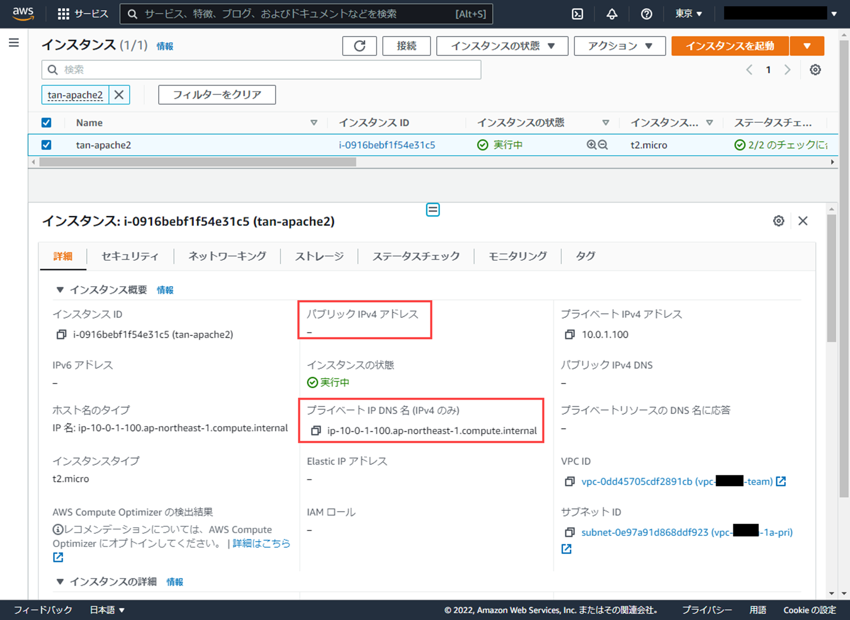Open table preferences gear icon
Image resolution: width=850 pixels, height=620 pixels.
(x=815, y=70)
